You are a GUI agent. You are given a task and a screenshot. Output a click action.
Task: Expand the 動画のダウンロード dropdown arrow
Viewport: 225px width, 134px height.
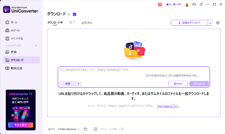(x=210, y=23)
